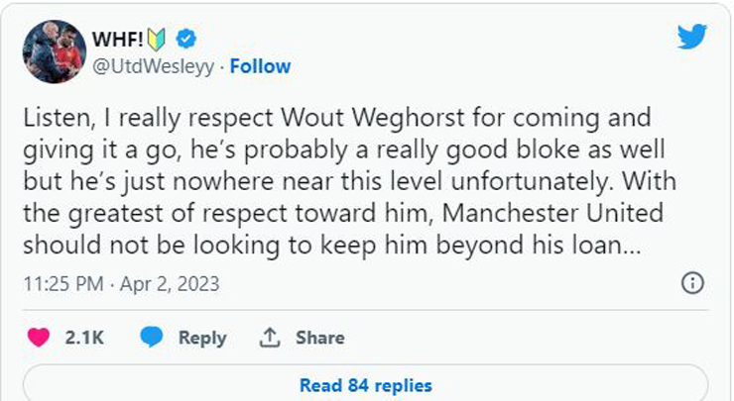Open the 11:25 PM · Apr 2, 2023 timestamp

[x=121, y=284]
